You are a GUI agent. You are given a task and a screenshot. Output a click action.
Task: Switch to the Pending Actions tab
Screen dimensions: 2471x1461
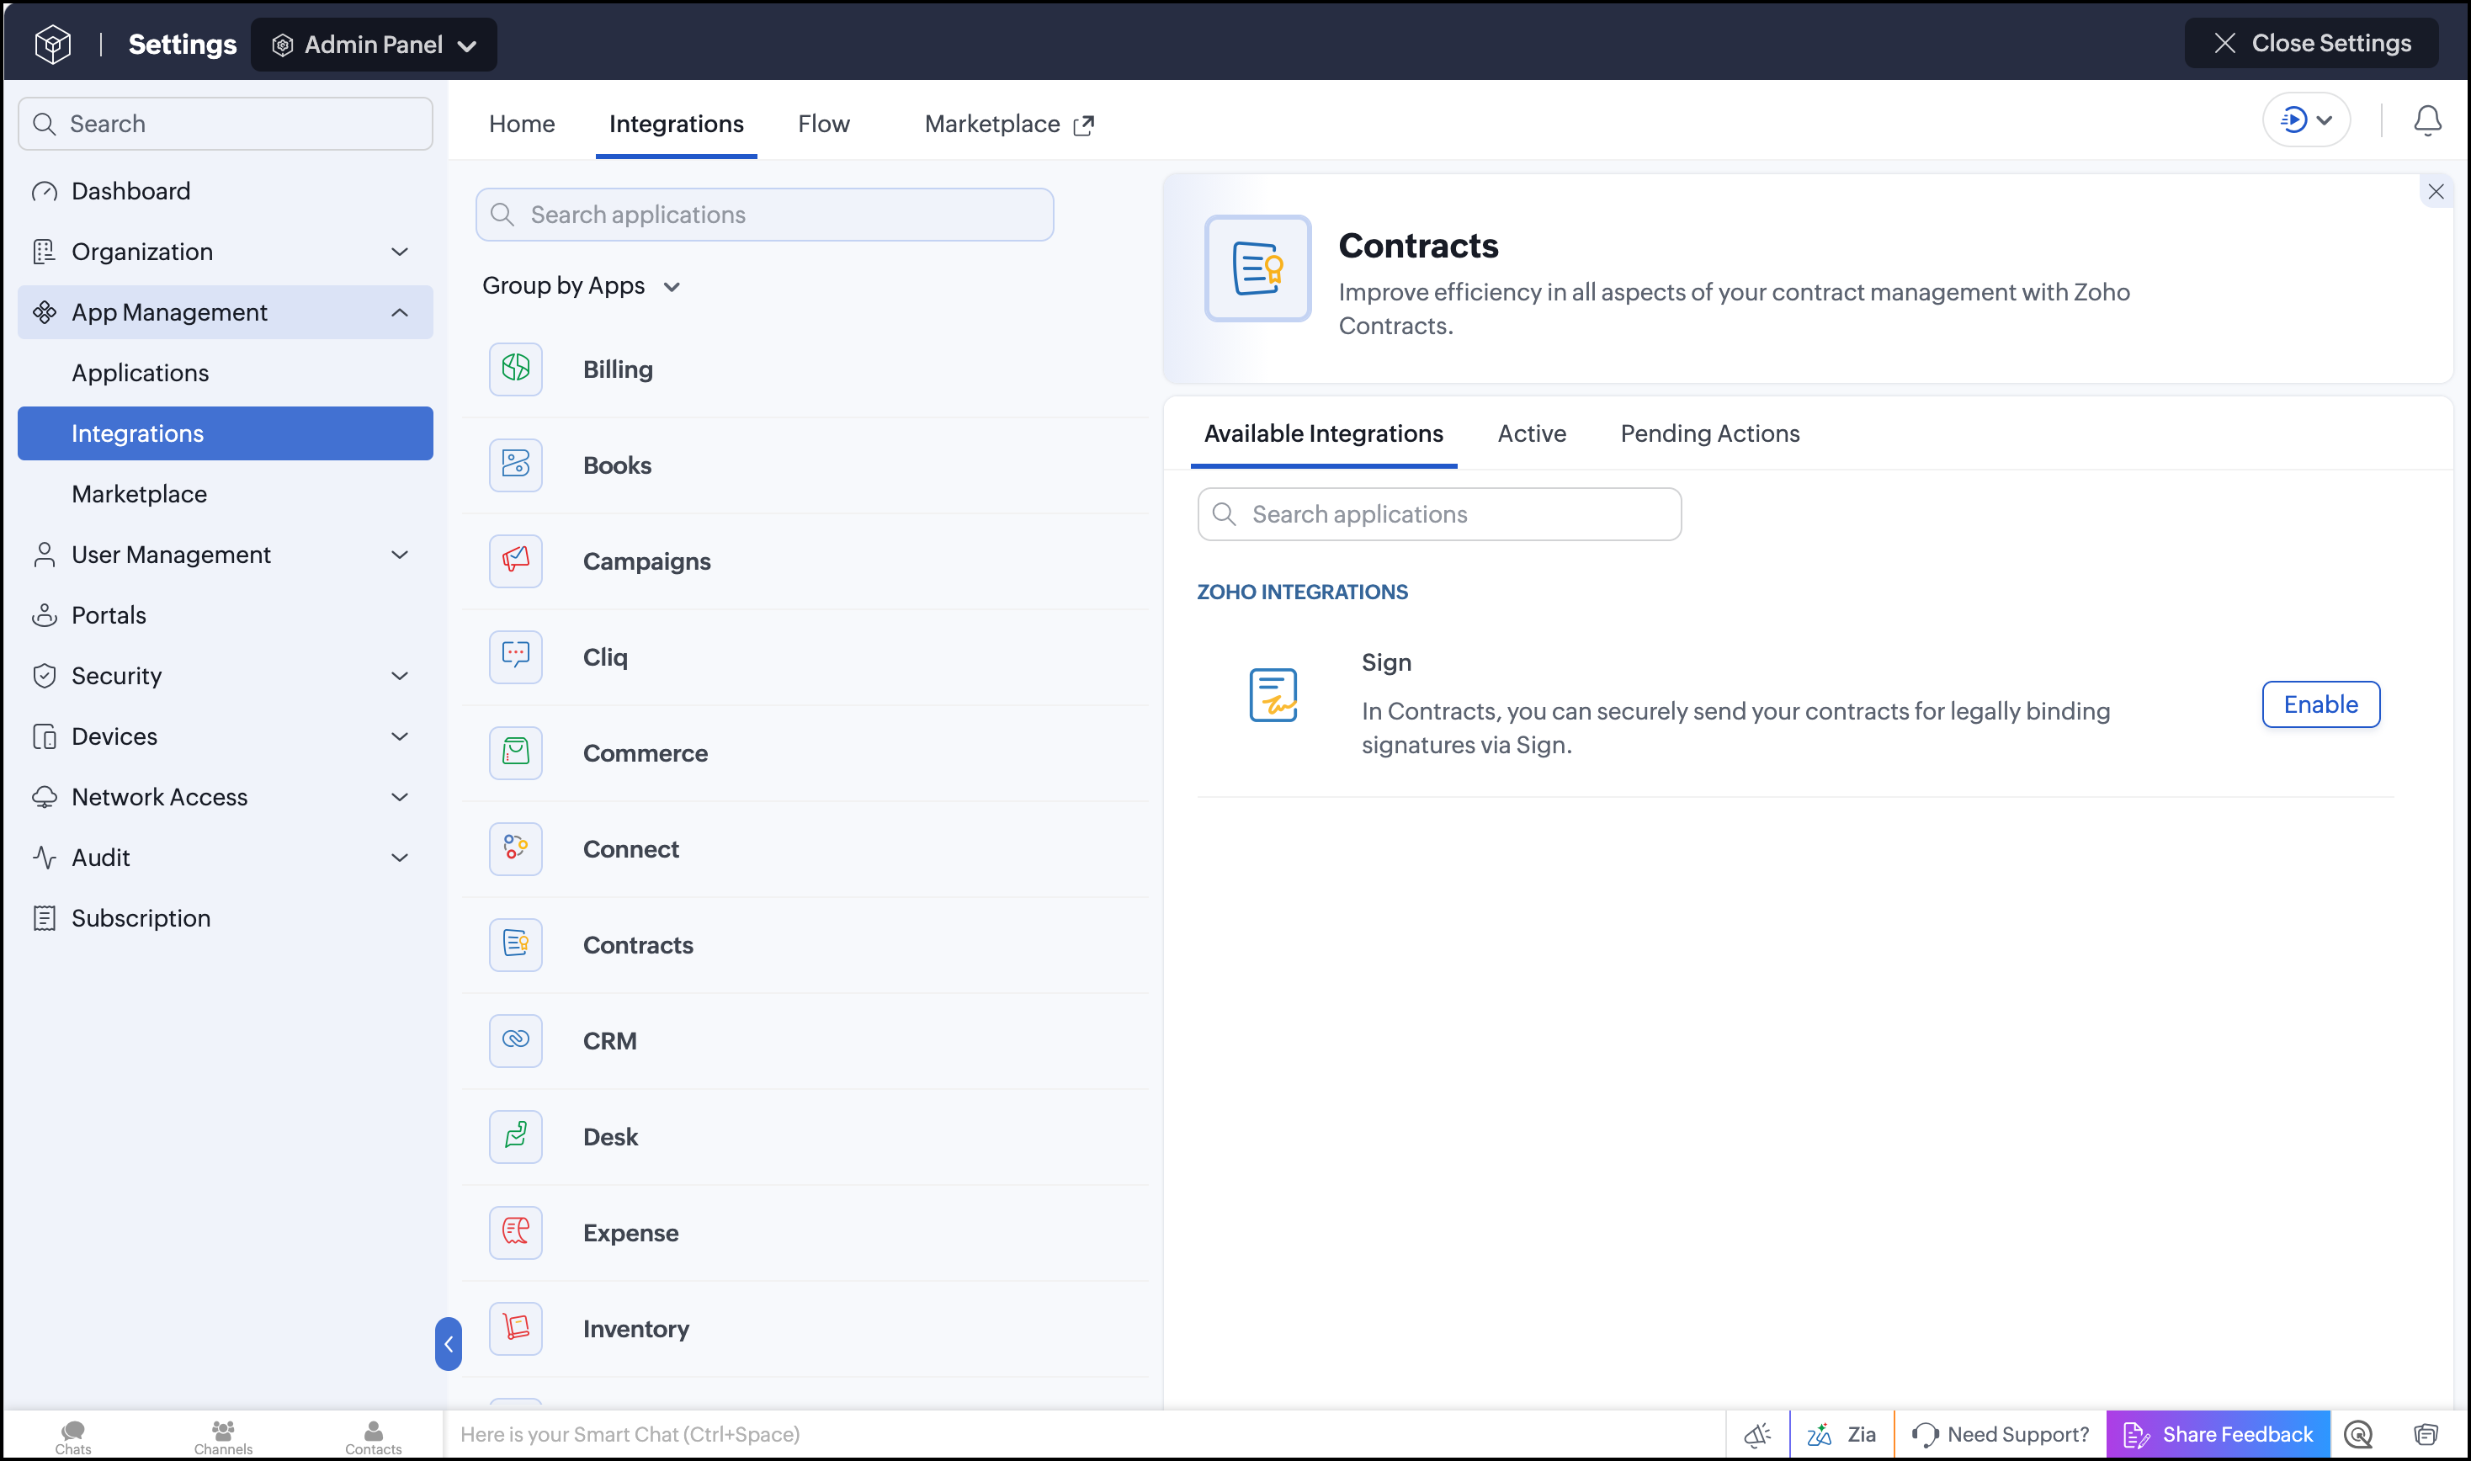pyautogui.click(x=1709, y=433)
